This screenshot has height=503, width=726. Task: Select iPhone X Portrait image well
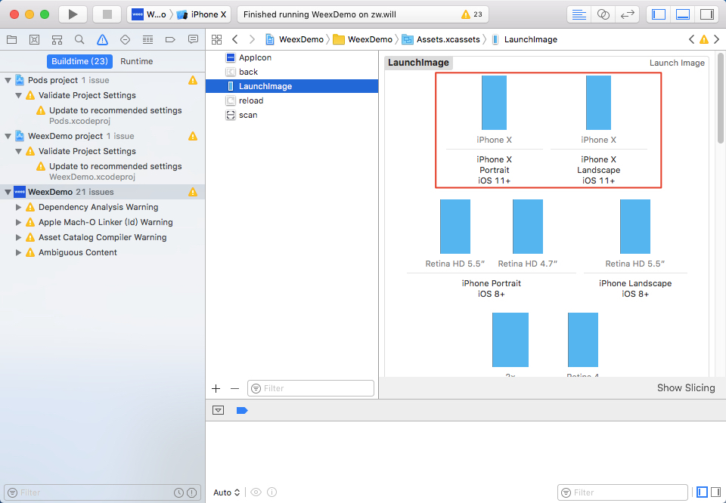pyautogui.click(x=494, y=103)
